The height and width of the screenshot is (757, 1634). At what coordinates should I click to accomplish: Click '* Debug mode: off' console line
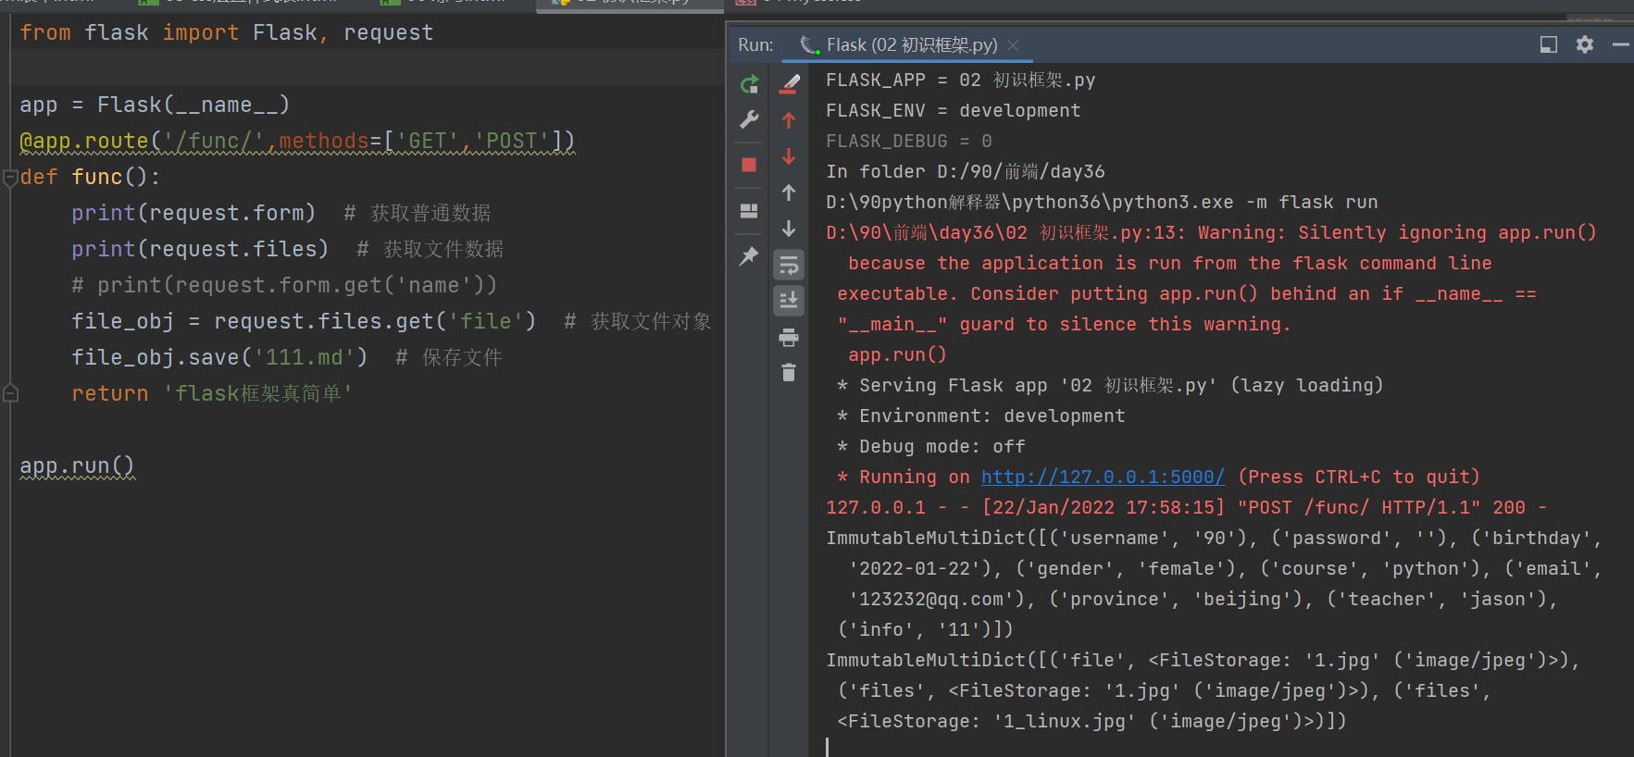pos(931,446)
